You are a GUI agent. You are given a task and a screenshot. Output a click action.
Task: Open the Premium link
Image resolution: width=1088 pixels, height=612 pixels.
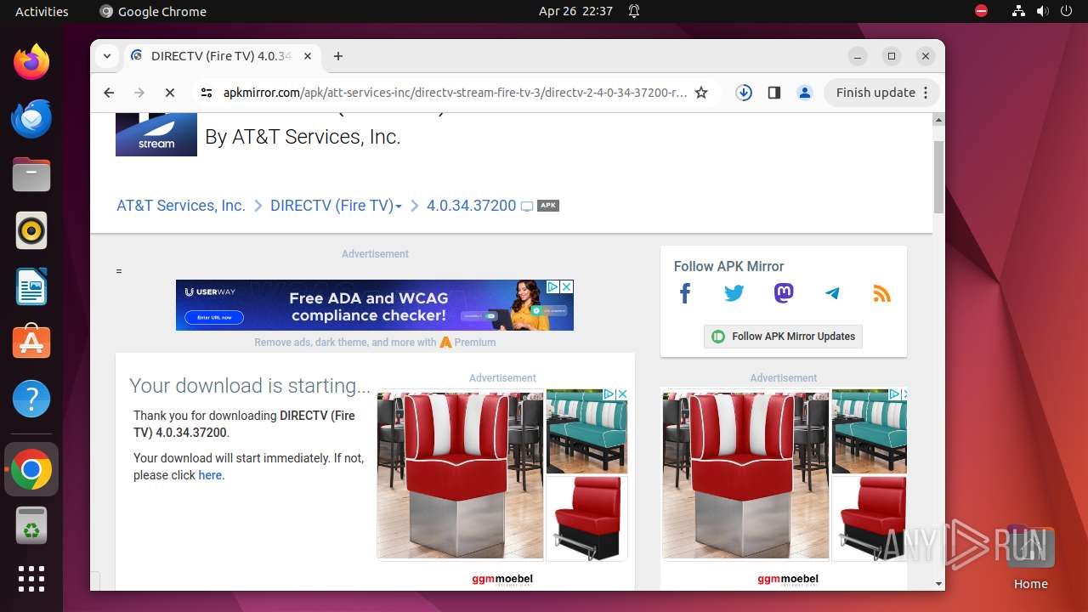click(474, 342)
